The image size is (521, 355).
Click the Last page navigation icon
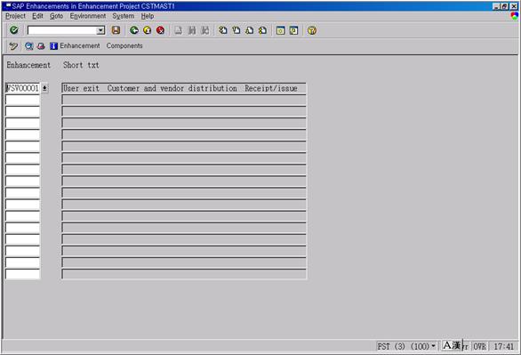(262, 30)
